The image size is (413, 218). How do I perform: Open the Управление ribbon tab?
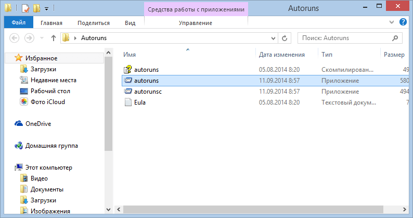point(195,23)
